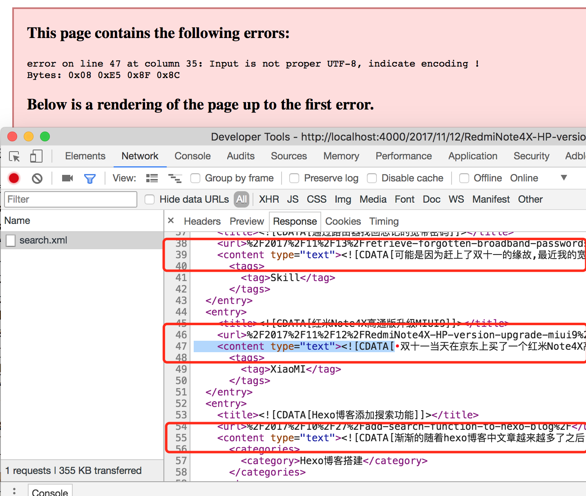This screenshot has height=496, width=586.
Task: Open the Memory tab
Action: (341, 156)
